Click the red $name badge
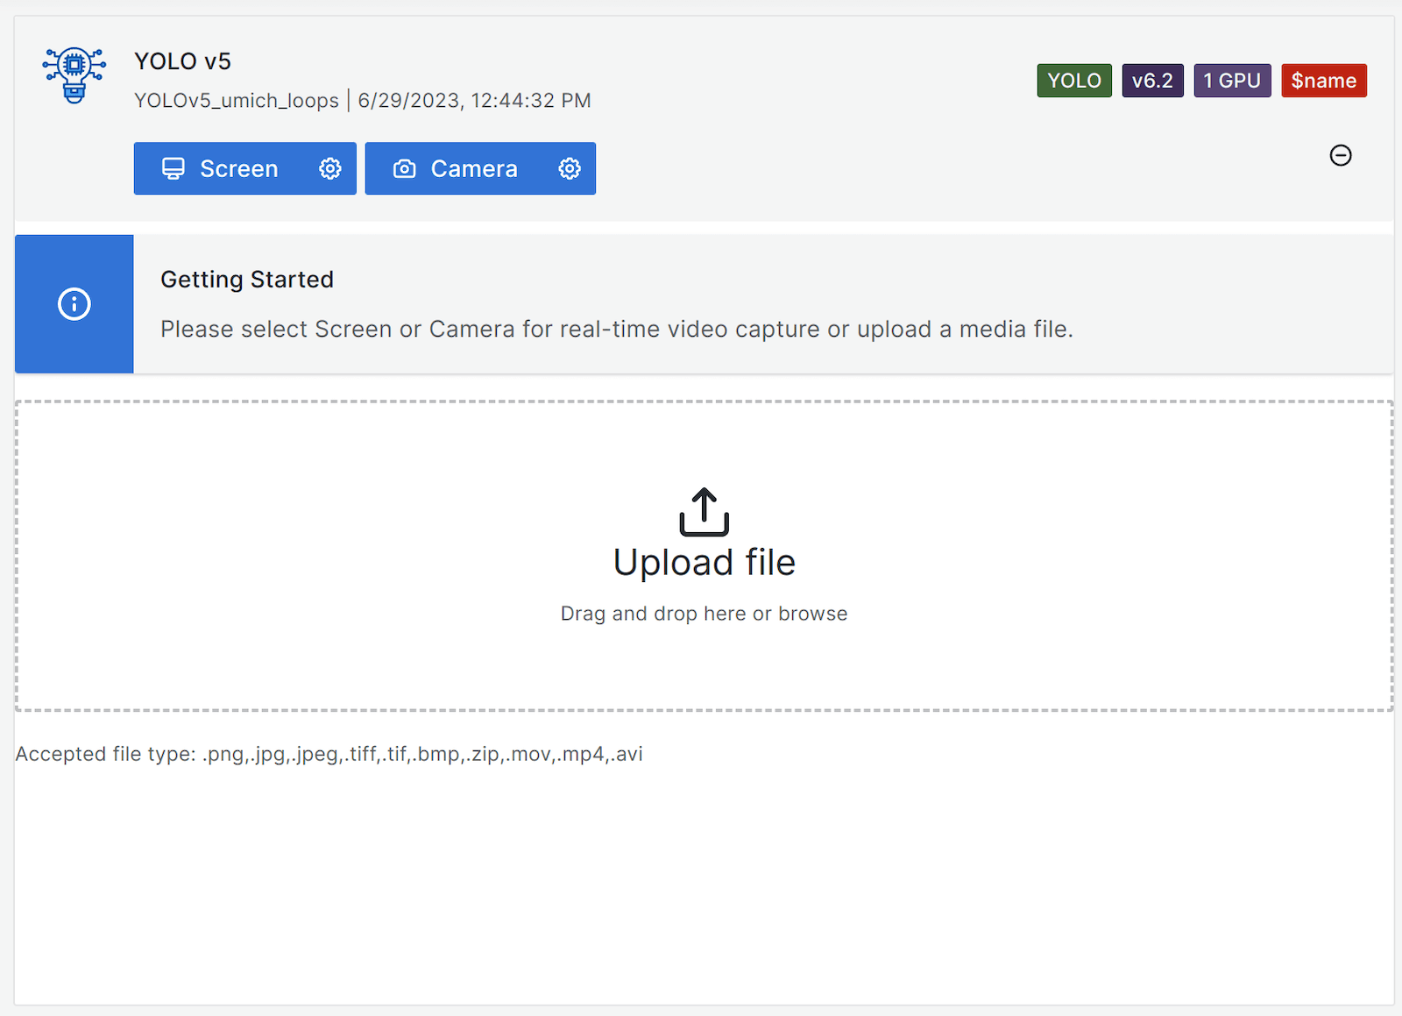The image size is (1402, 1016). 1323,81
